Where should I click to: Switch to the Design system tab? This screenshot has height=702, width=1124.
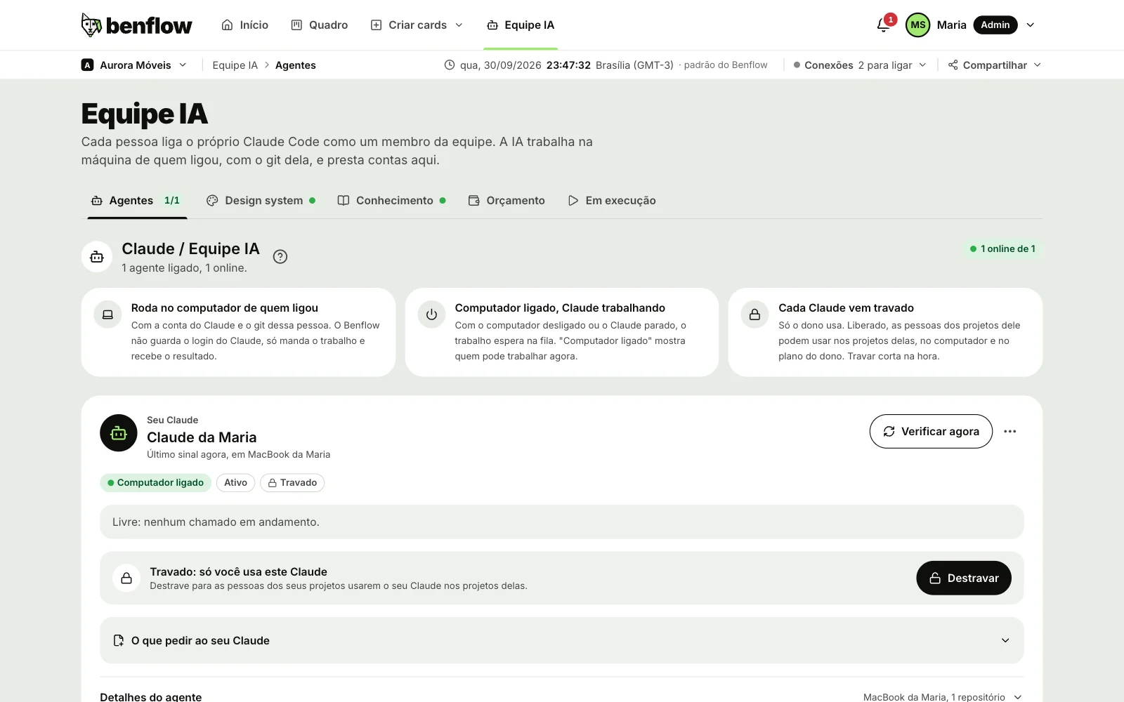click(261, 201)
